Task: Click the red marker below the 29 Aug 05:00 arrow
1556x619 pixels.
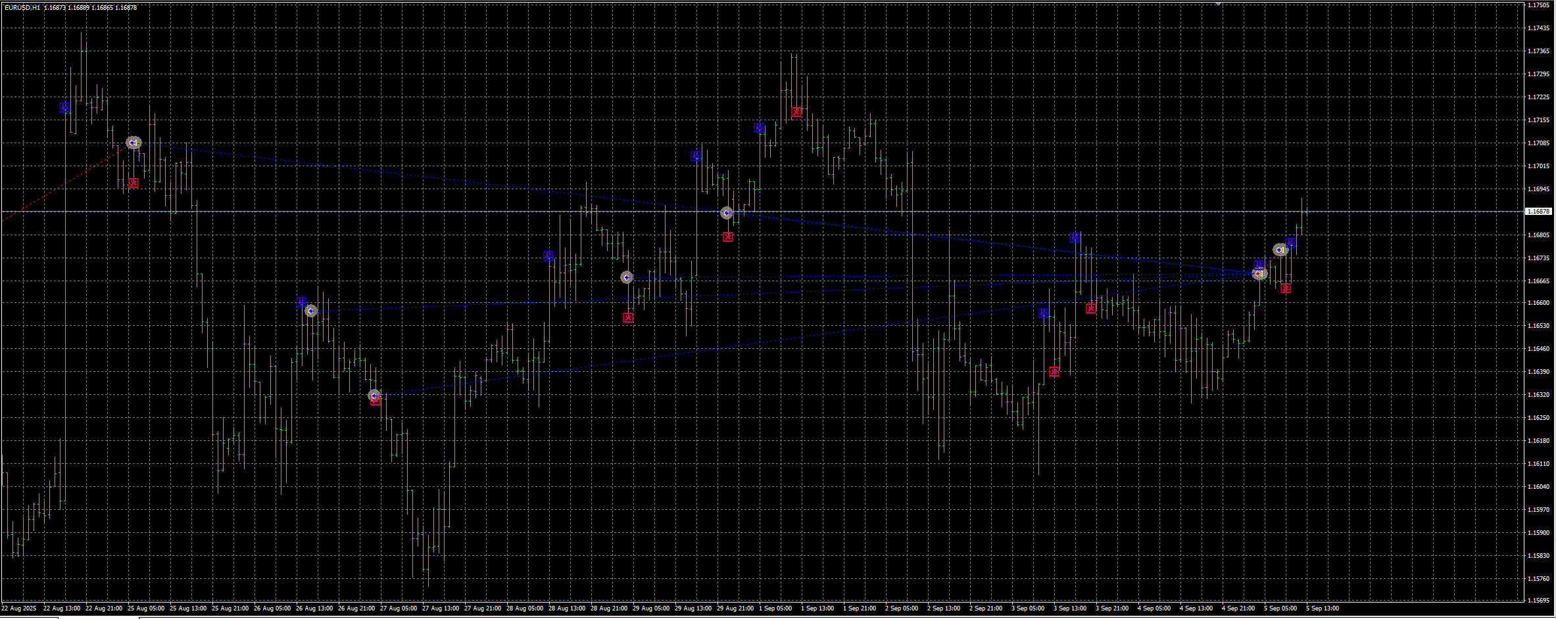Action: tap(628, 318)
